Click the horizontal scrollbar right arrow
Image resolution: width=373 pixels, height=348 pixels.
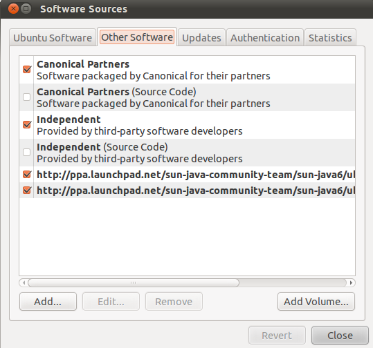[351, 282]
